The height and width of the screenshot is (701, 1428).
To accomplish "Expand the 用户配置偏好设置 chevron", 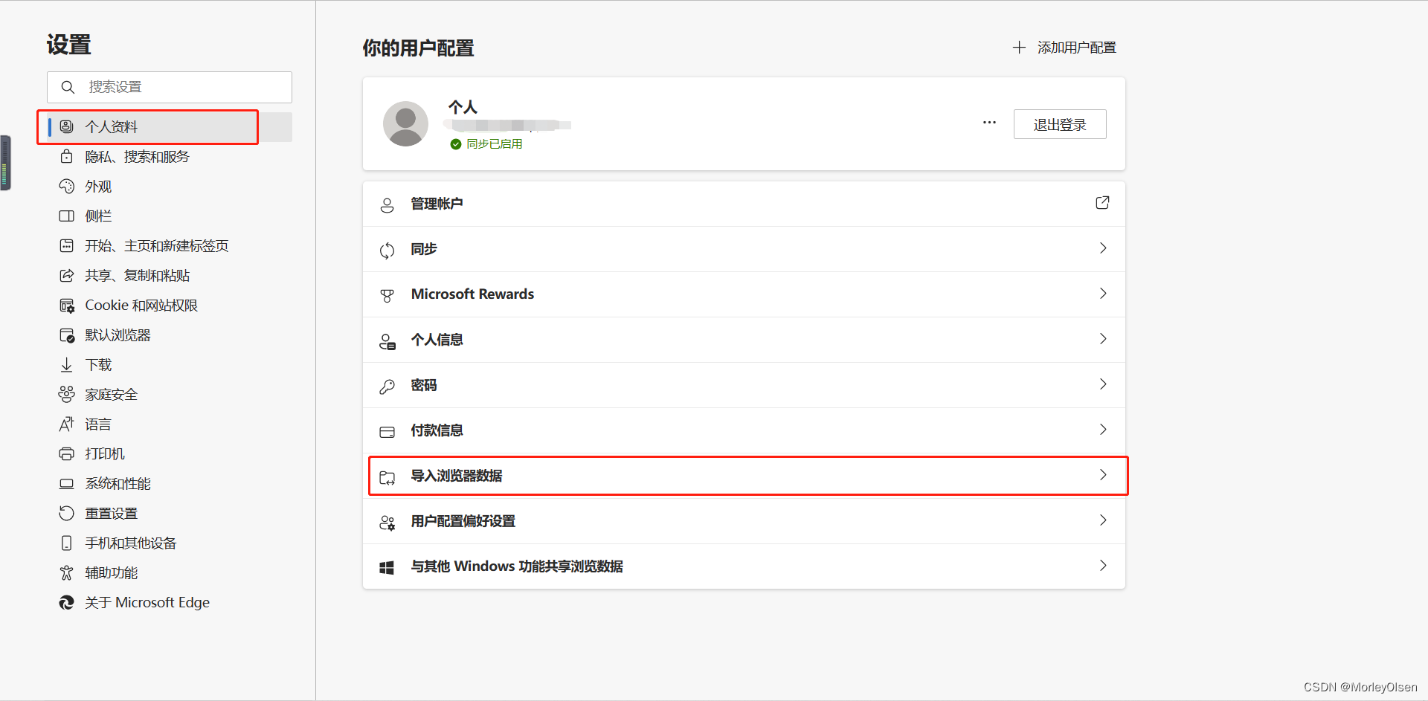I will (x=1103, y=520).
